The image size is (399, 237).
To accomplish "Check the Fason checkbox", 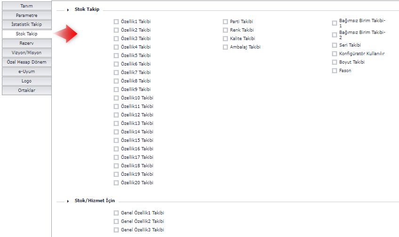I will click(x=335, y=71).
